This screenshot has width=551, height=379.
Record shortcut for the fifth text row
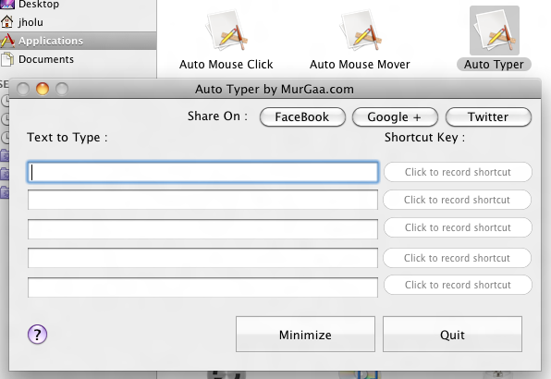(x=458, y=285)
